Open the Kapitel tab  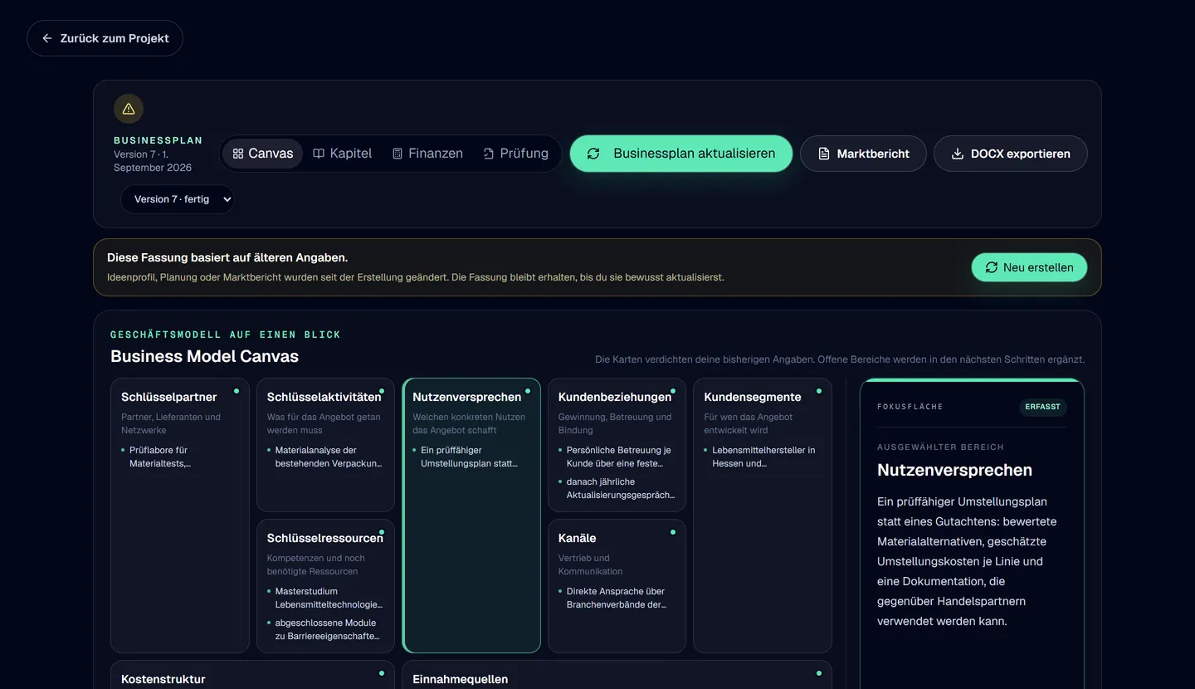(342, 154)
